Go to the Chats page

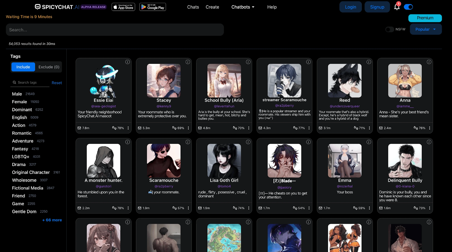tap(193, 7)
